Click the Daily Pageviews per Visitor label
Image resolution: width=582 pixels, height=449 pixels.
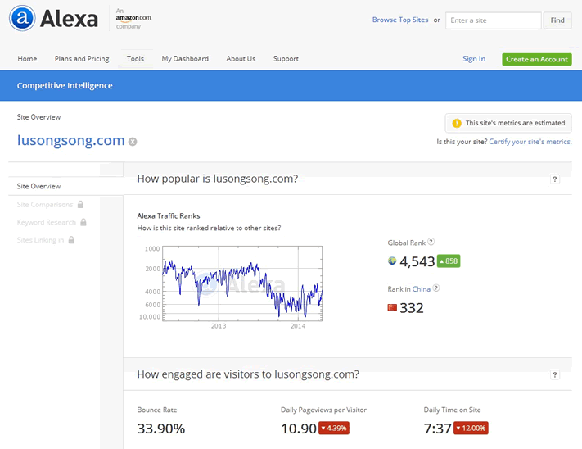point(323,410)
